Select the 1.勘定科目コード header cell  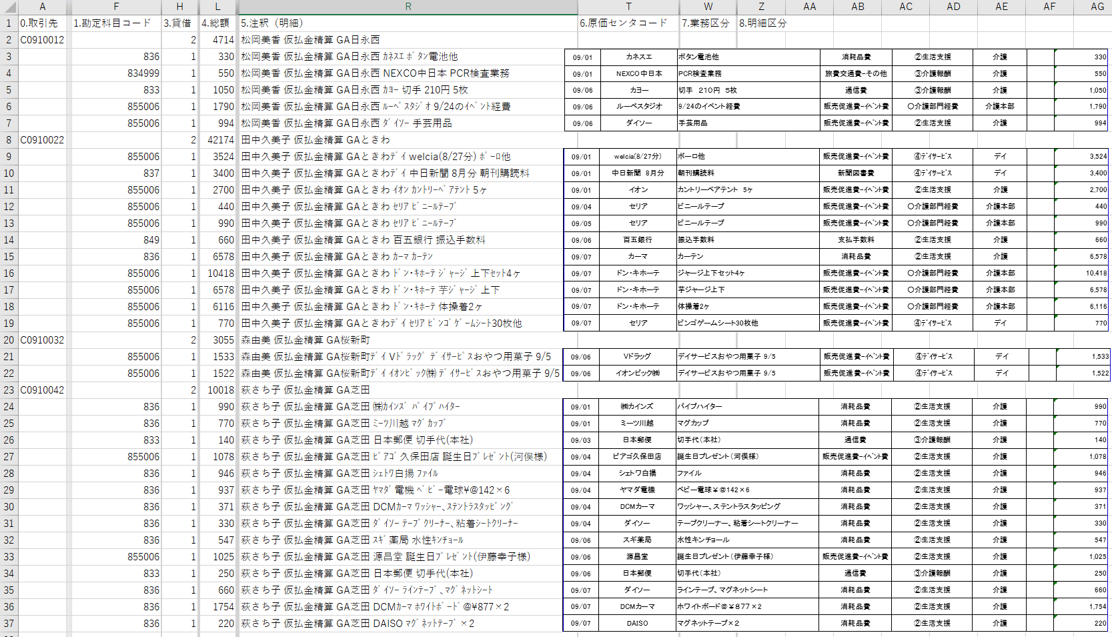(x=115, y=23)
